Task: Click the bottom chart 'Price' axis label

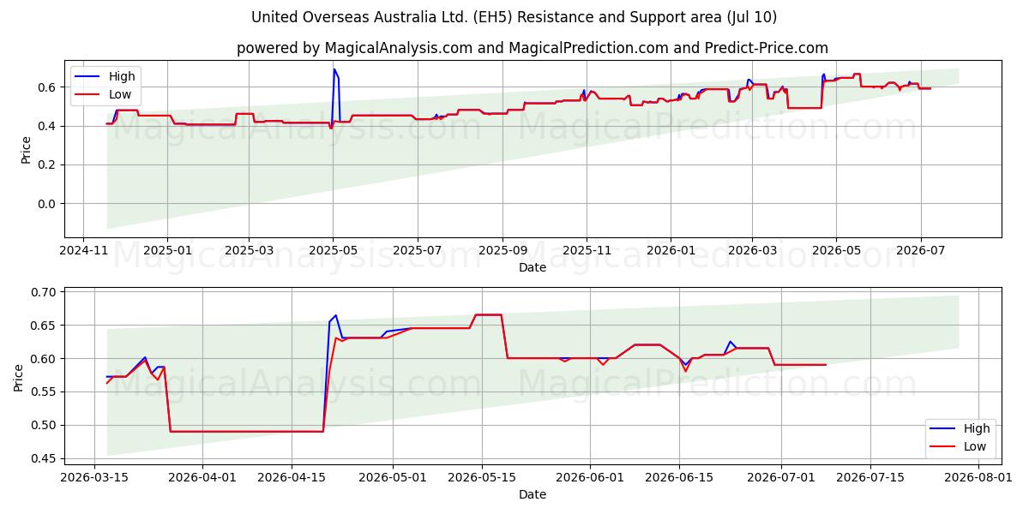Action: (20, 377)
